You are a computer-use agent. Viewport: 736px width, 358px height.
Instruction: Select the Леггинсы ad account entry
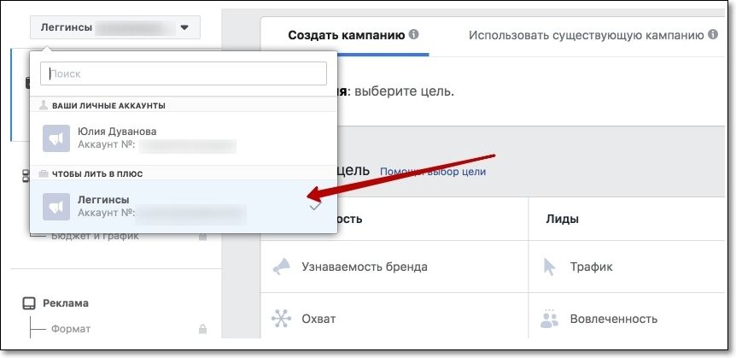184,206
